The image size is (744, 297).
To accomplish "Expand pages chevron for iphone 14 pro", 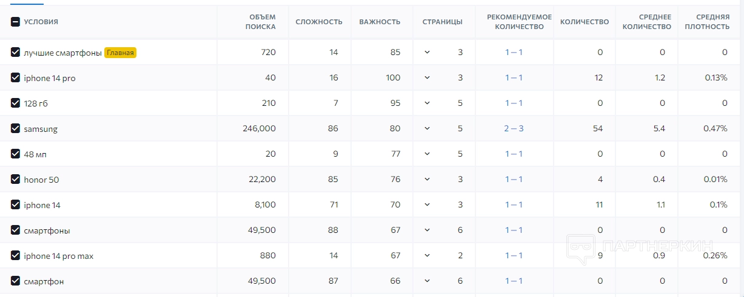I will click(x=427, y=78).
